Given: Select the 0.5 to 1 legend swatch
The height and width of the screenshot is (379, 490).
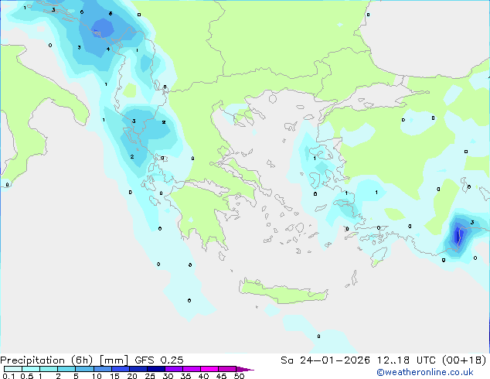Looking at the screenshot, I should pos(31,369).
